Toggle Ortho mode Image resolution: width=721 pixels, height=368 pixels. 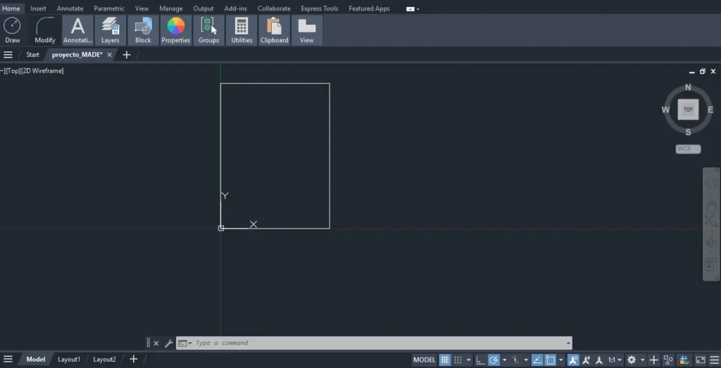[x=481, y=360]
